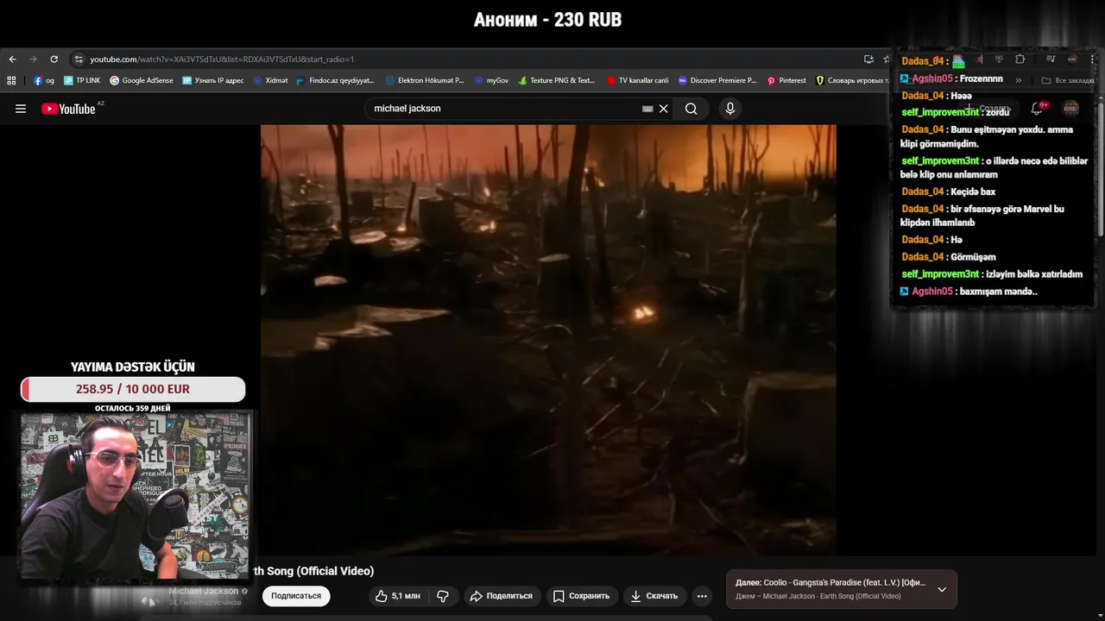1105x621 pixels.
Task: Bookmark this page with the star icon
Action: [x=886, y=60]
